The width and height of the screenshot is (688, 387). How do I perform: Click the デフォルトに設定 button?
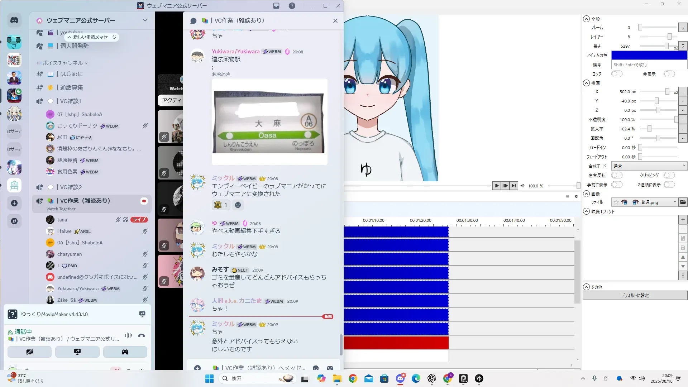tap(635, 295)
